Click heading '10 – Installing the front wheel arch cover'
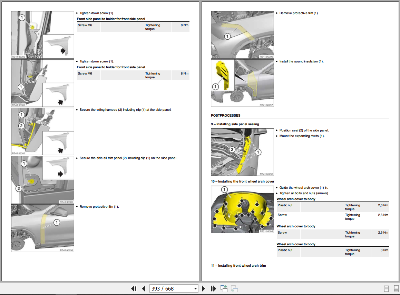The height and width of the screenshot is (295, 400). [243, 181]
